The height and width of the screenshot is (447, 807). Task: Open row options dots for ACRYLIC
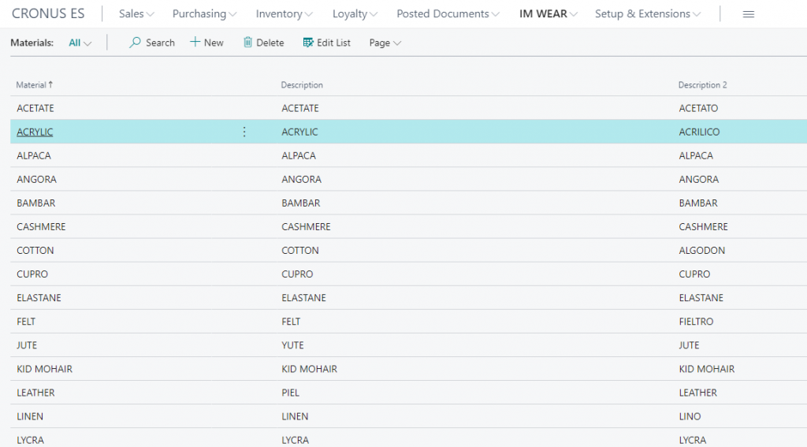244,132
